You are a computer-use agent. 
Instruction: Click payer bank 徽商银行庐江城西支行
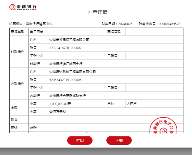pos(66,64)
